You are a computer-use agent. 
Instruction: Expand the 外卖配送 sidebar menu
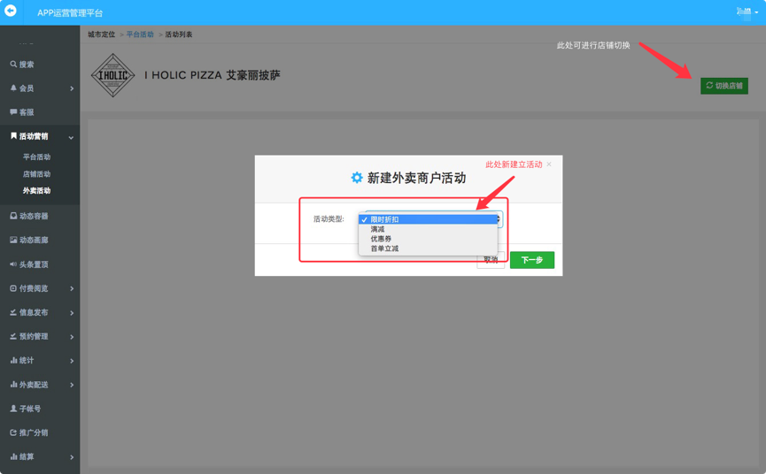click(x=40, y=385)
